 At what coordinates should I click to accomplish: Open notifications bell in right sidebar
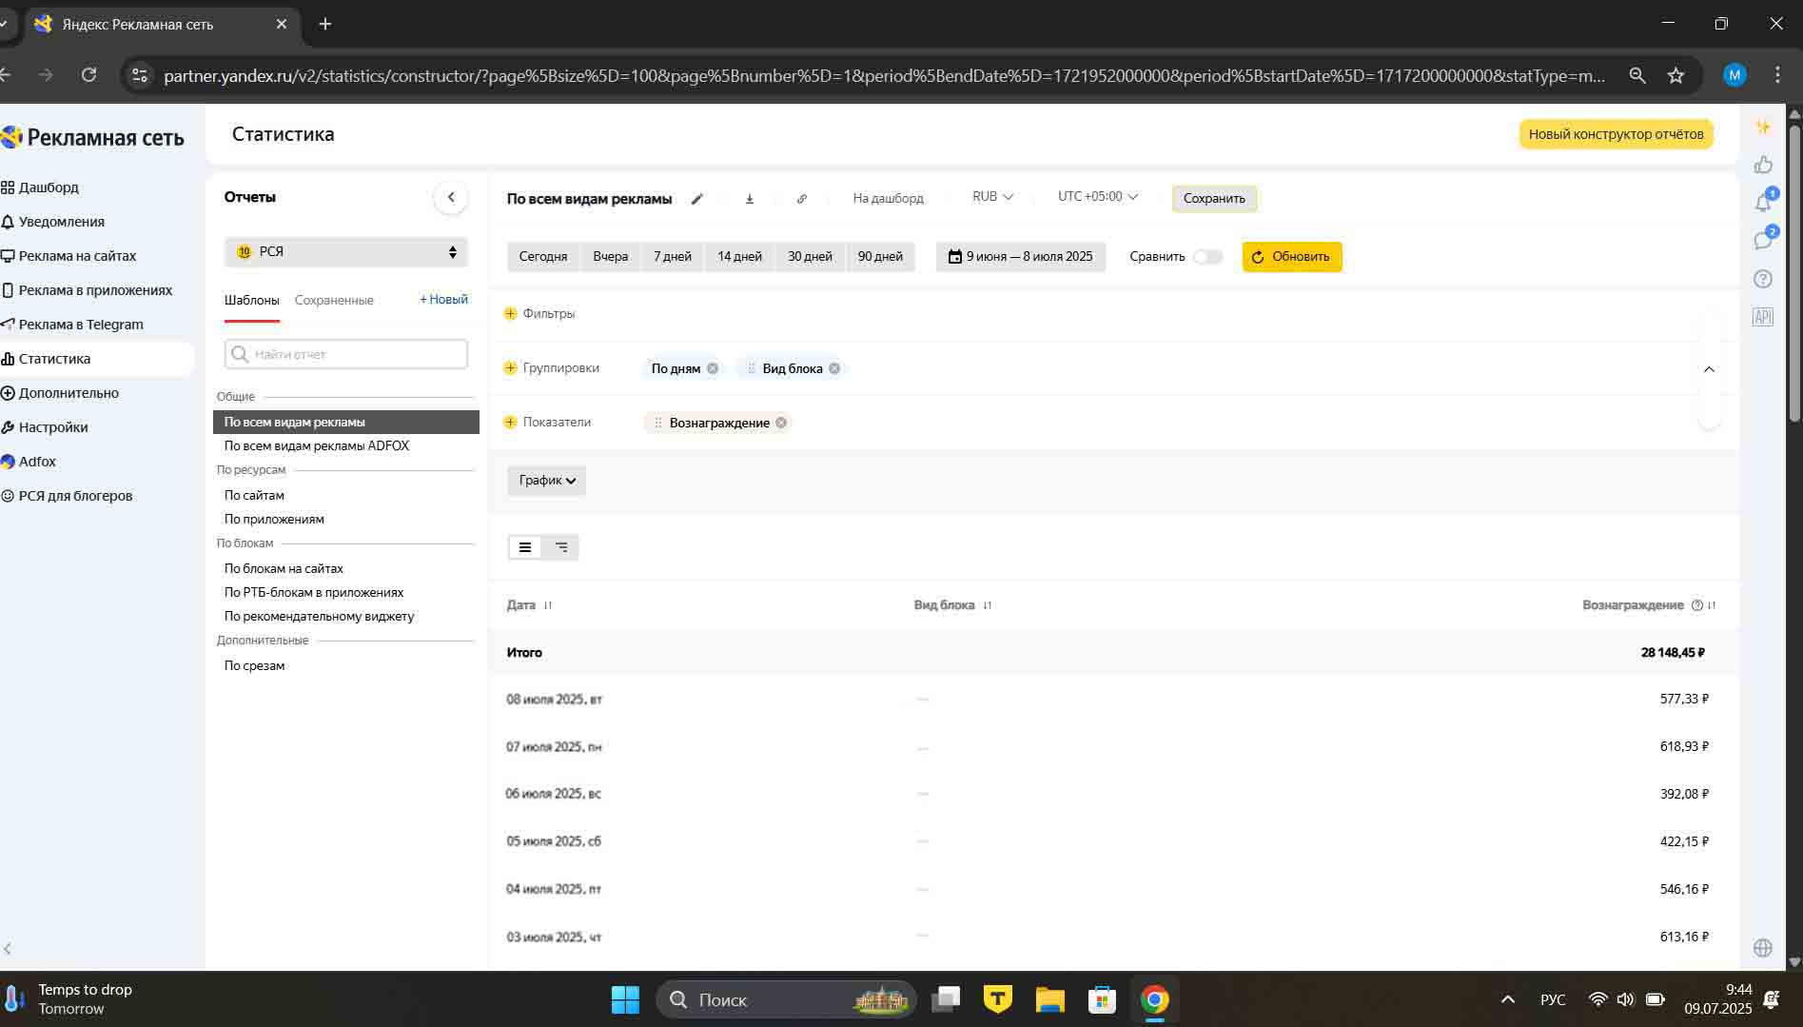1763,203
